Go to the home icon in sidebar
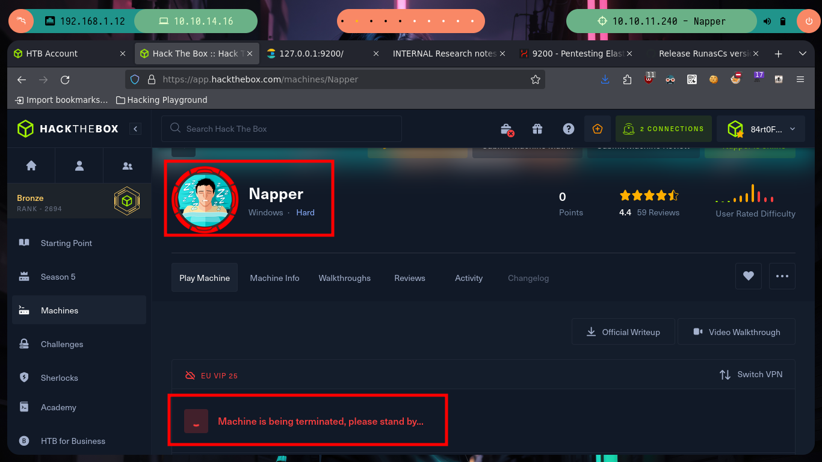822x462 pixels. (x=31, y=166)
